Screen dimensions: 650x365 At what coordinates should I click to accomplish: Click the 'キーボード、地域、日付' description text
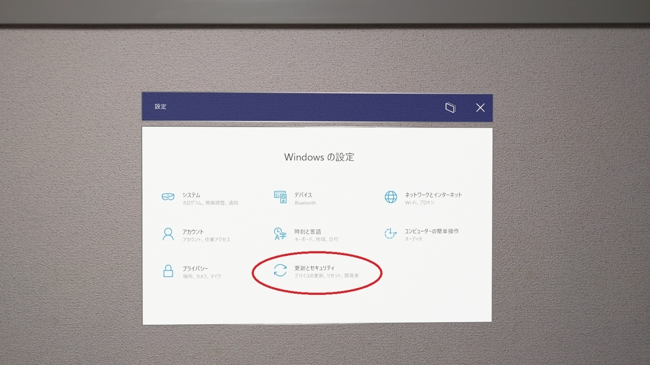316,239
